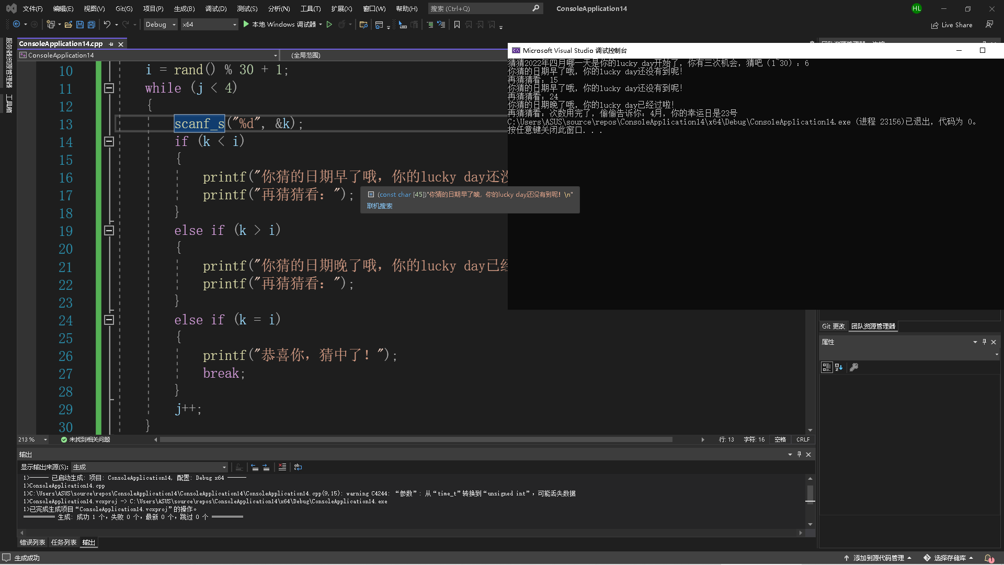This screenshot has width=1004, height=565.
Task: Click the Open File folder icon
Action: [68, 25]
